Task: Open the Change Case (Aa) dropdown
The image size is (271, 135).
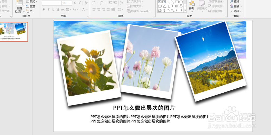Action: tap(75, 9)
